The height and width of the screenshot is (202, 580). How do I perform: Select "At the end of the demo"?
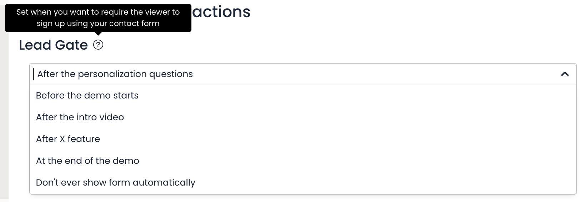tap(87, 161)
